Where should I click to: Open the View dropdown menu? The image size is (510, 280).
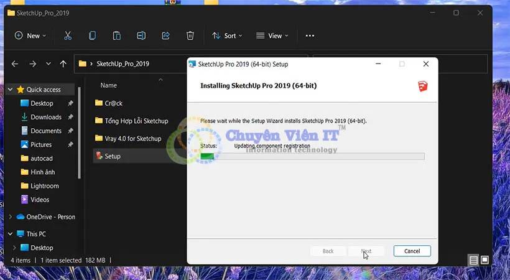tap(272, 36)
